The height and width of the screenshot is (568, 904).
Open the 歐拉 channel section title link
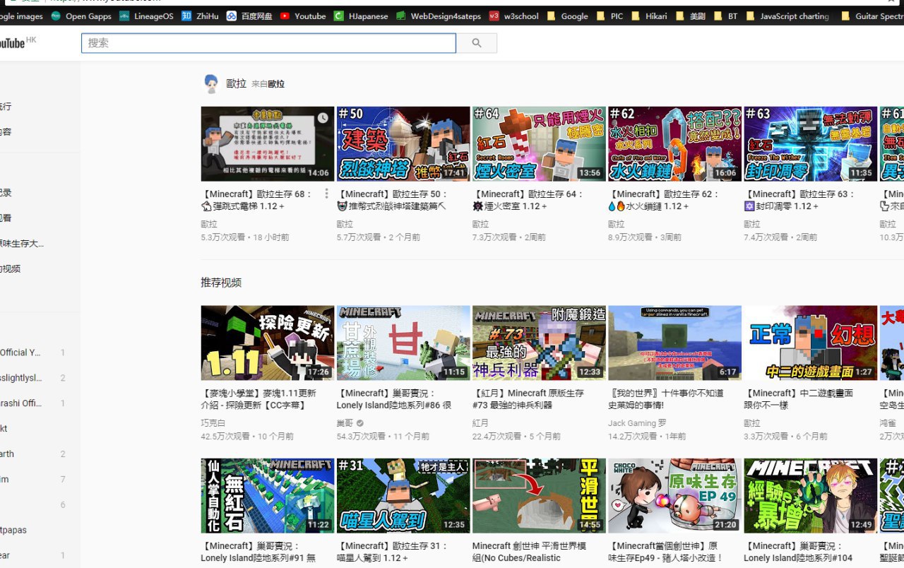(236, 83)
